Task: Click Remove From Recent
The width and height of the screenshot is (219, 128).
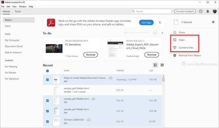Action: coord(190,55)
